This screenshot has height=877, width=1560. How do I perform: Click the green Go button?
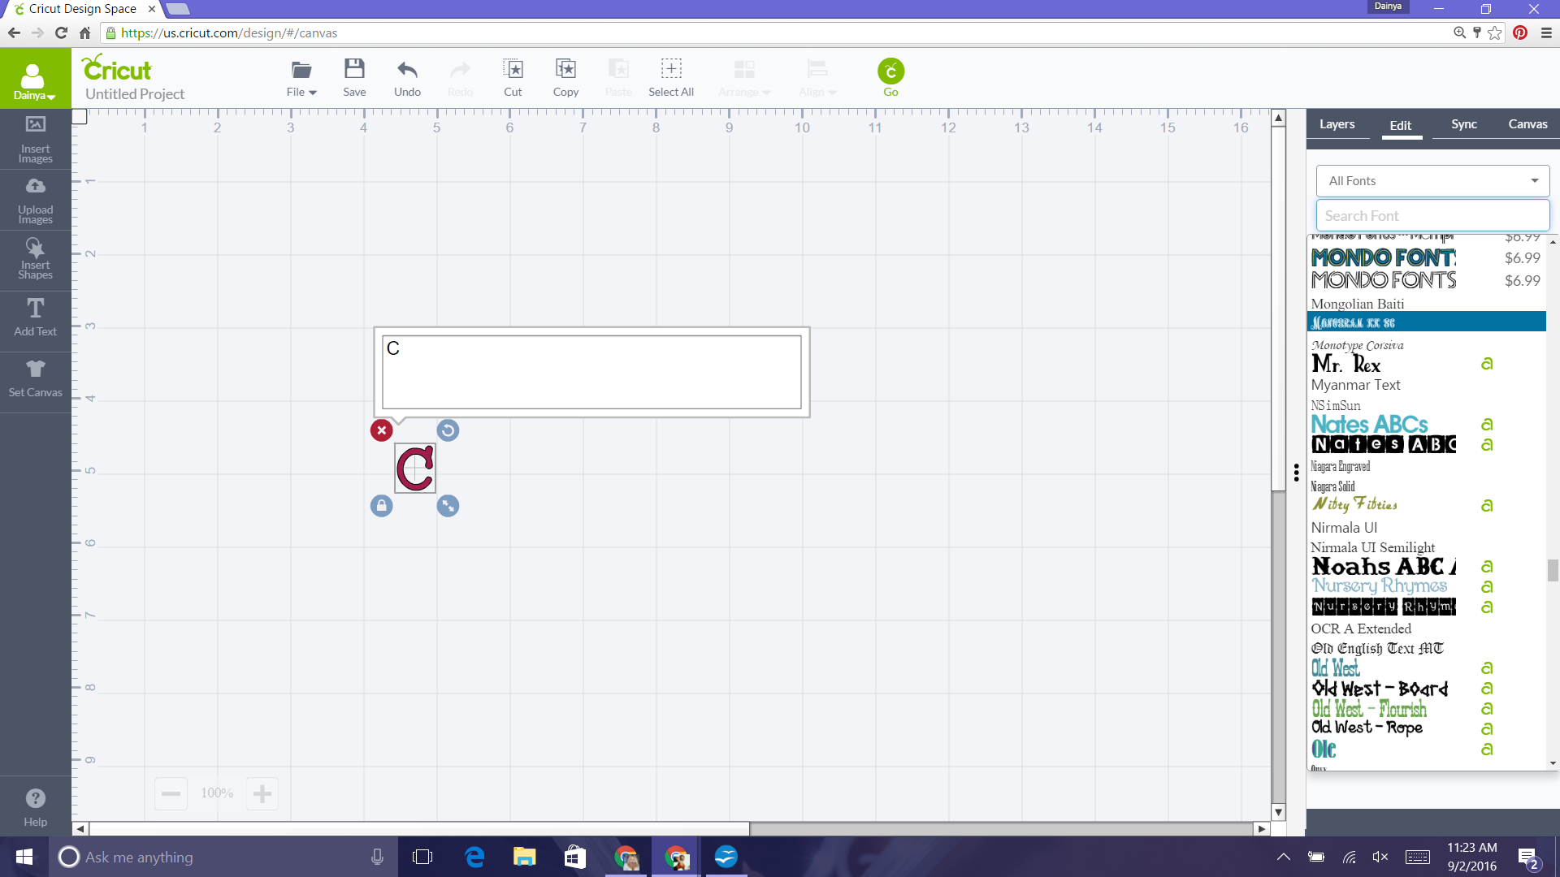[891, 77]
